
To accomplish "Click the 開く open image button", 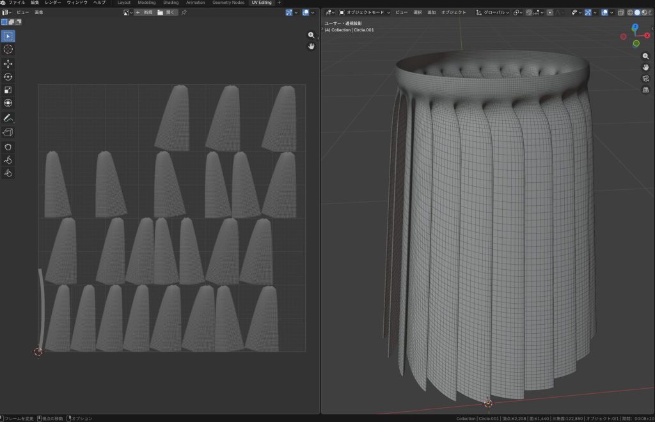I will pos(167,12).
